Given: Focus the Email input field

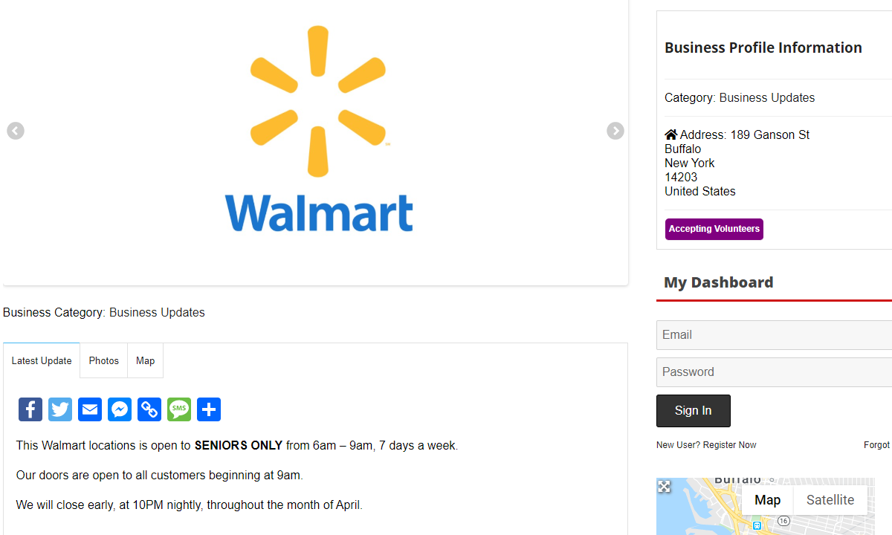Looking at the screenshot, I should pyautogui.click(x=774, y=335).
